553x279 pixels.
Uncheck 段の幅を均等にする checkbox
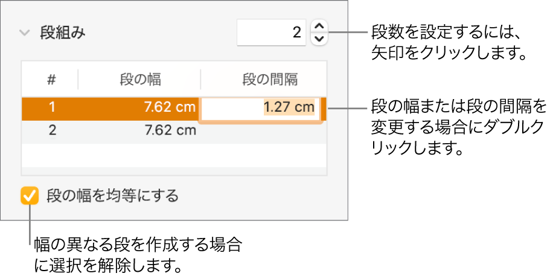[28, 196]
